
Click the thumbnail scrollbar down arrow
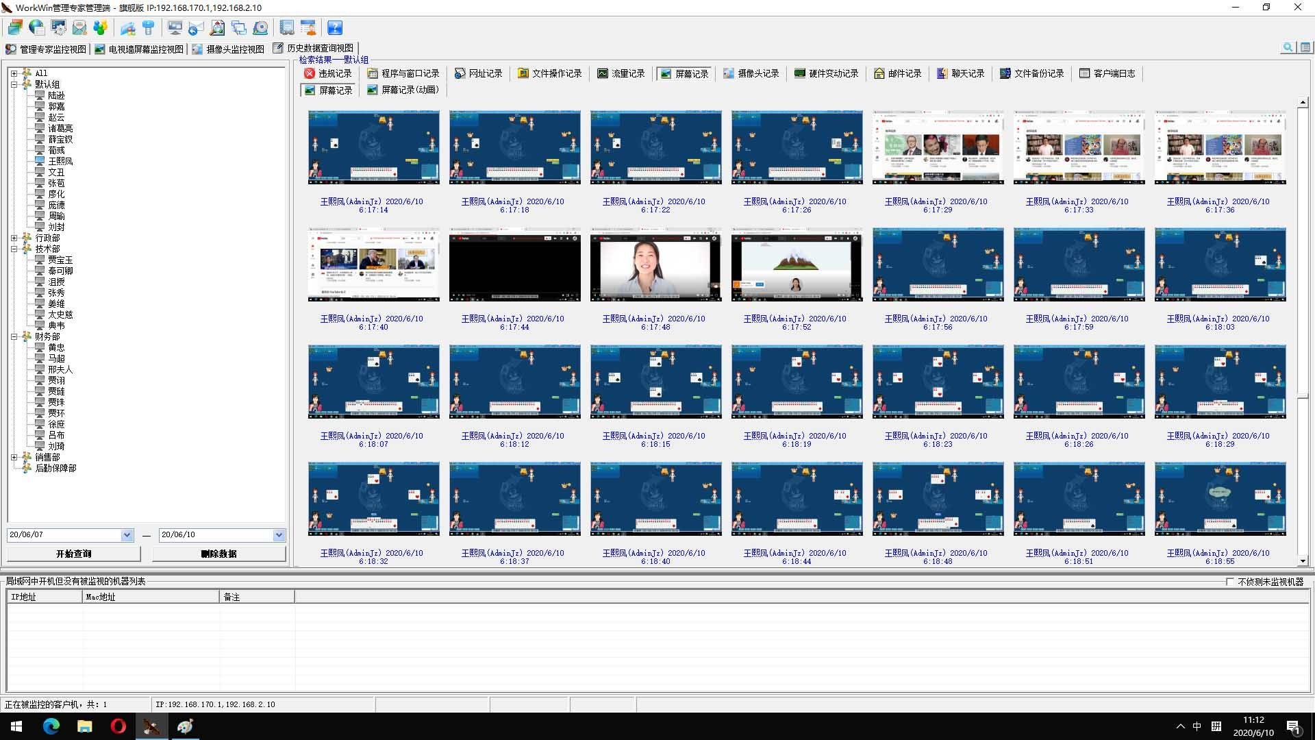tap(1303, 560)
